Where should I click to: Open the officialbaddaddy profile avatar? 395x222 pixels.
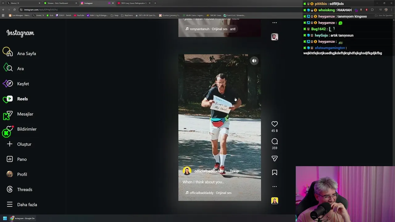187,171
